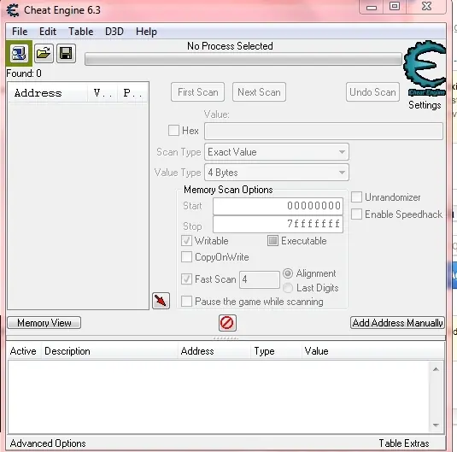Viewport: 457px width, 452px height.
Task: Click the address table scrollbar up arrow
Action: point(436,369)
